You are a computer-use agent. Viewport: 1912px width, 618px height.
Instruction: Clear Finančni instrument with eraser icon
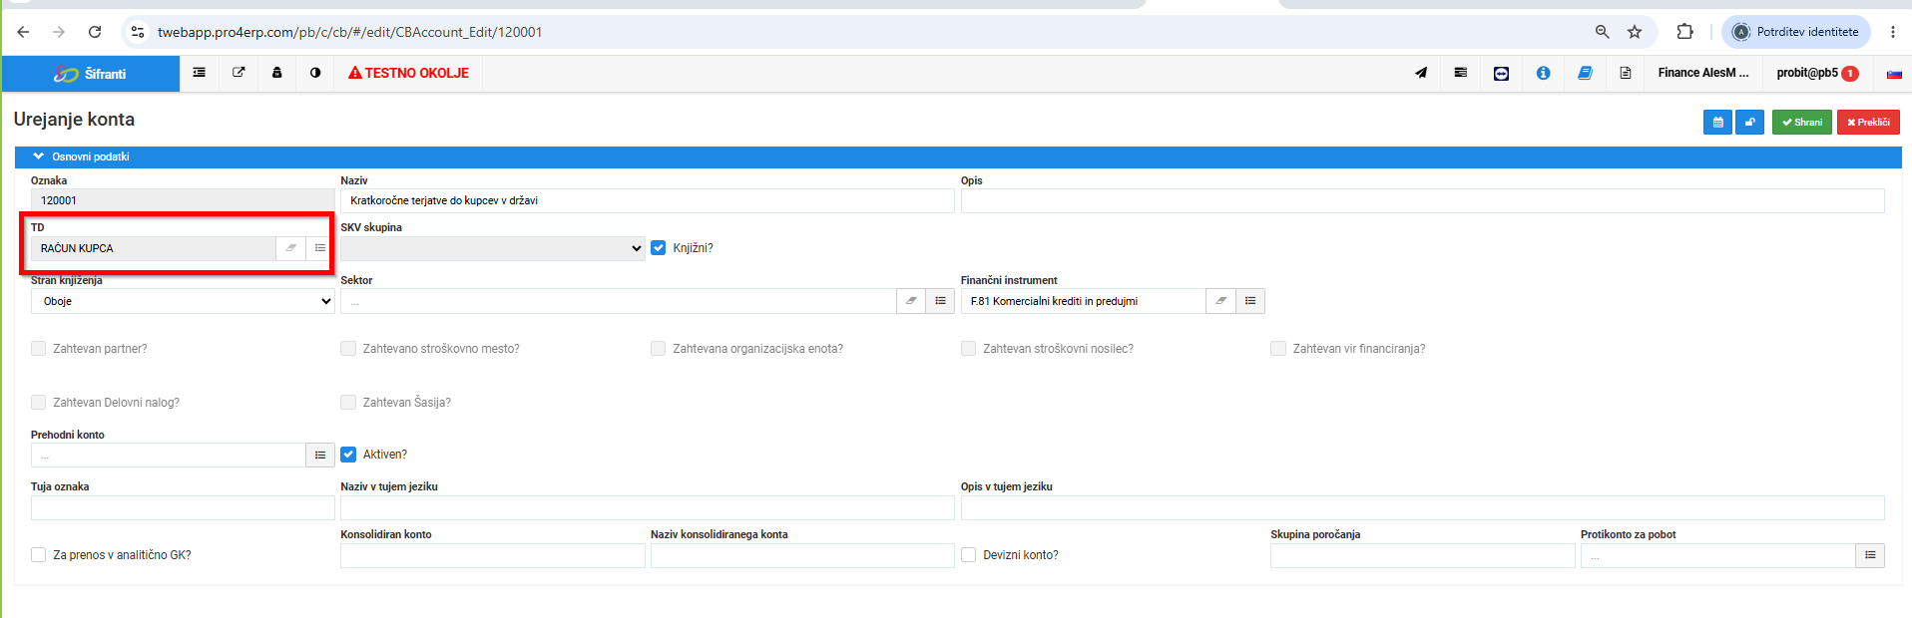(1220, 301)
